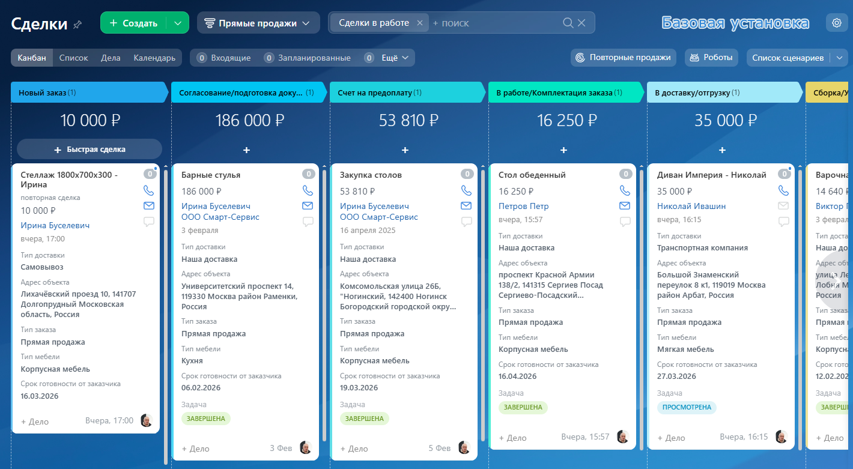The height and width of the screenshot is (469, 853).
Task: Click the email icon on Закупка столов card
Action: pyautogui.click(x=466, y=206)
